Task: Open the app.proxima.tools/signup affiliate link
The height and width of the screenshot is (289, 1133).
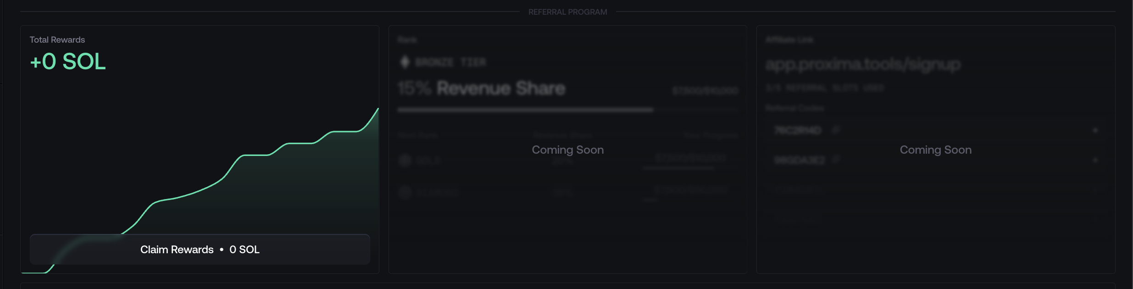Action: click(862, 64)
